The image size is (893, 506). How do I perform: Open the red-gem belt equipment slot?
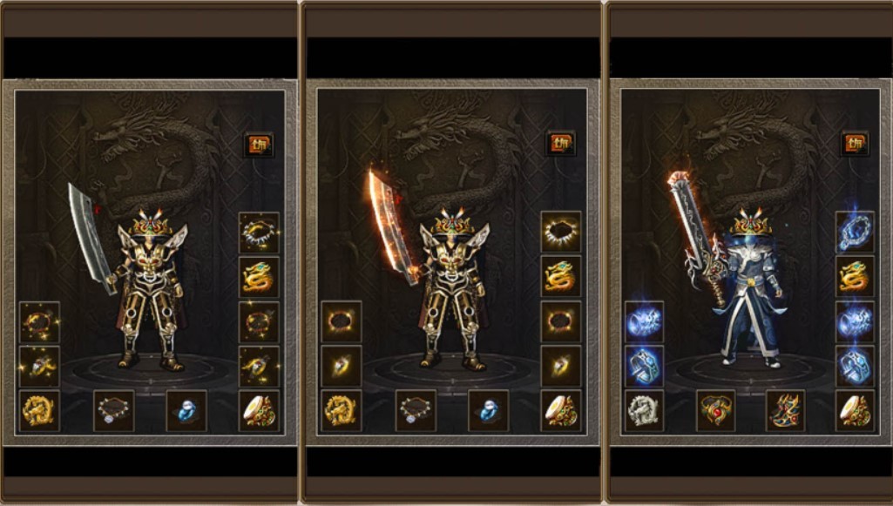click(715, 410)
